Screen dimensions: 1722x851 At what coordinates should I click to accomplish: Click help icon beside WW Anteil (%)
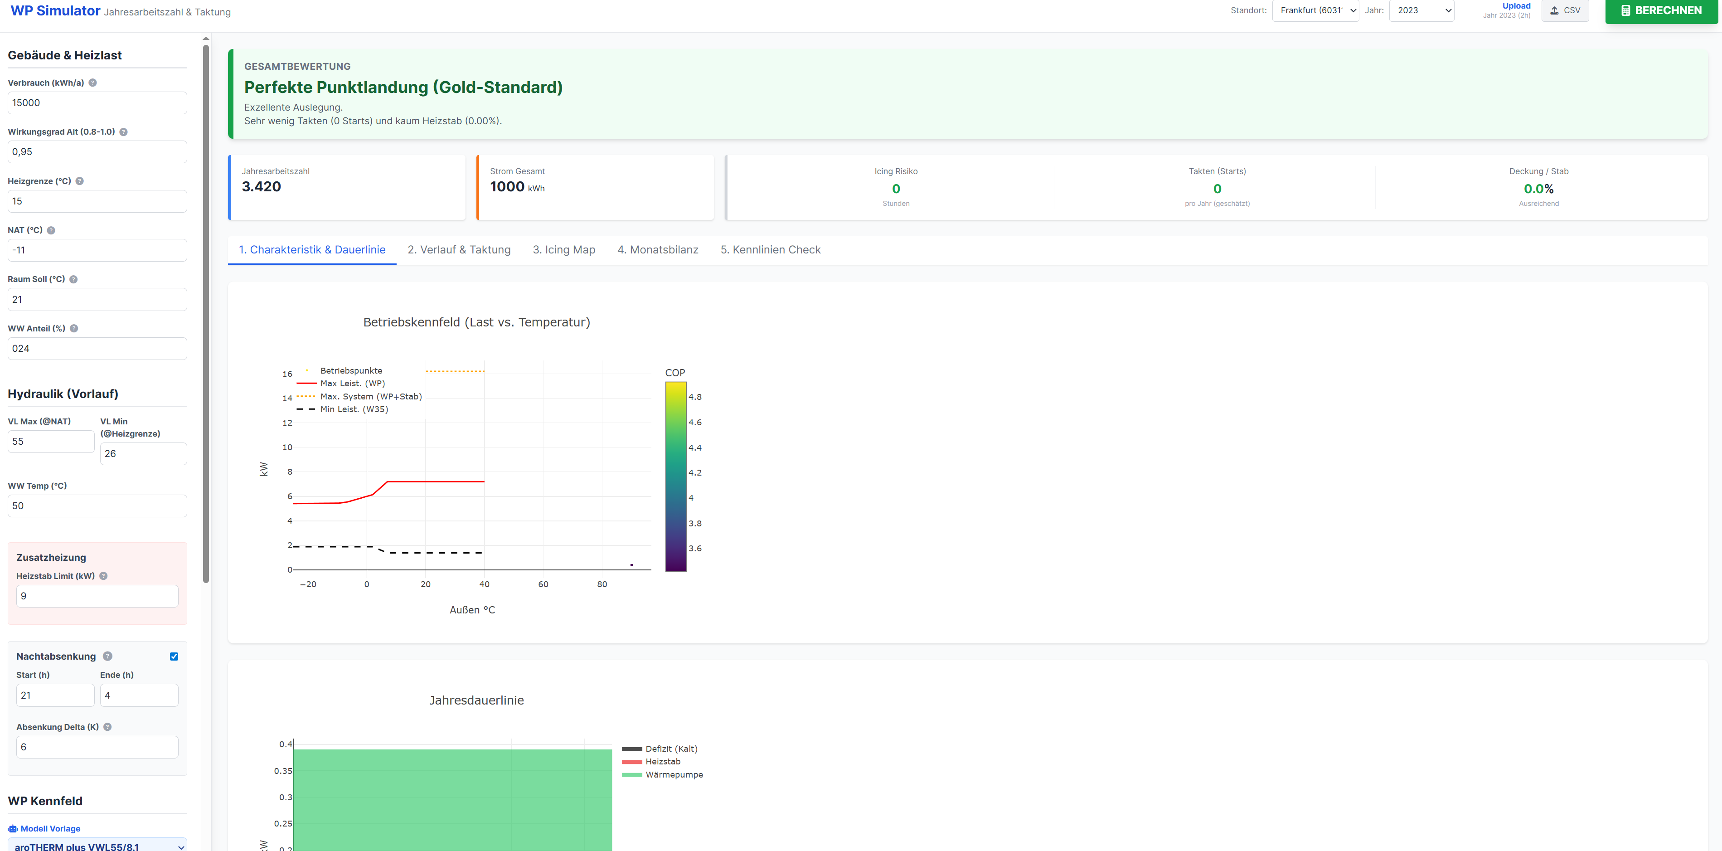pos(74,329)
